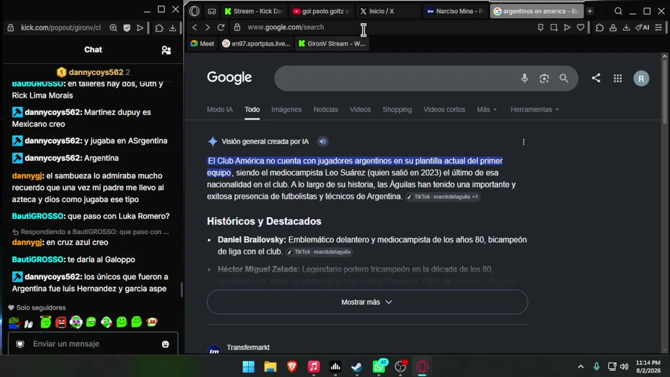Select the Shopping search tab
Viewport: 670px width, 377px height.
coord(397,109)
